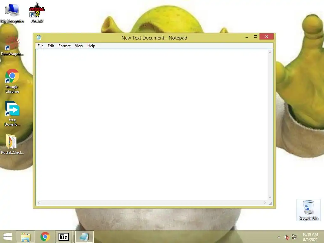Viewport: 324px width, 243px height.
Task: Click the vertical scrollbar down arrow
Action: pos(270,197)
